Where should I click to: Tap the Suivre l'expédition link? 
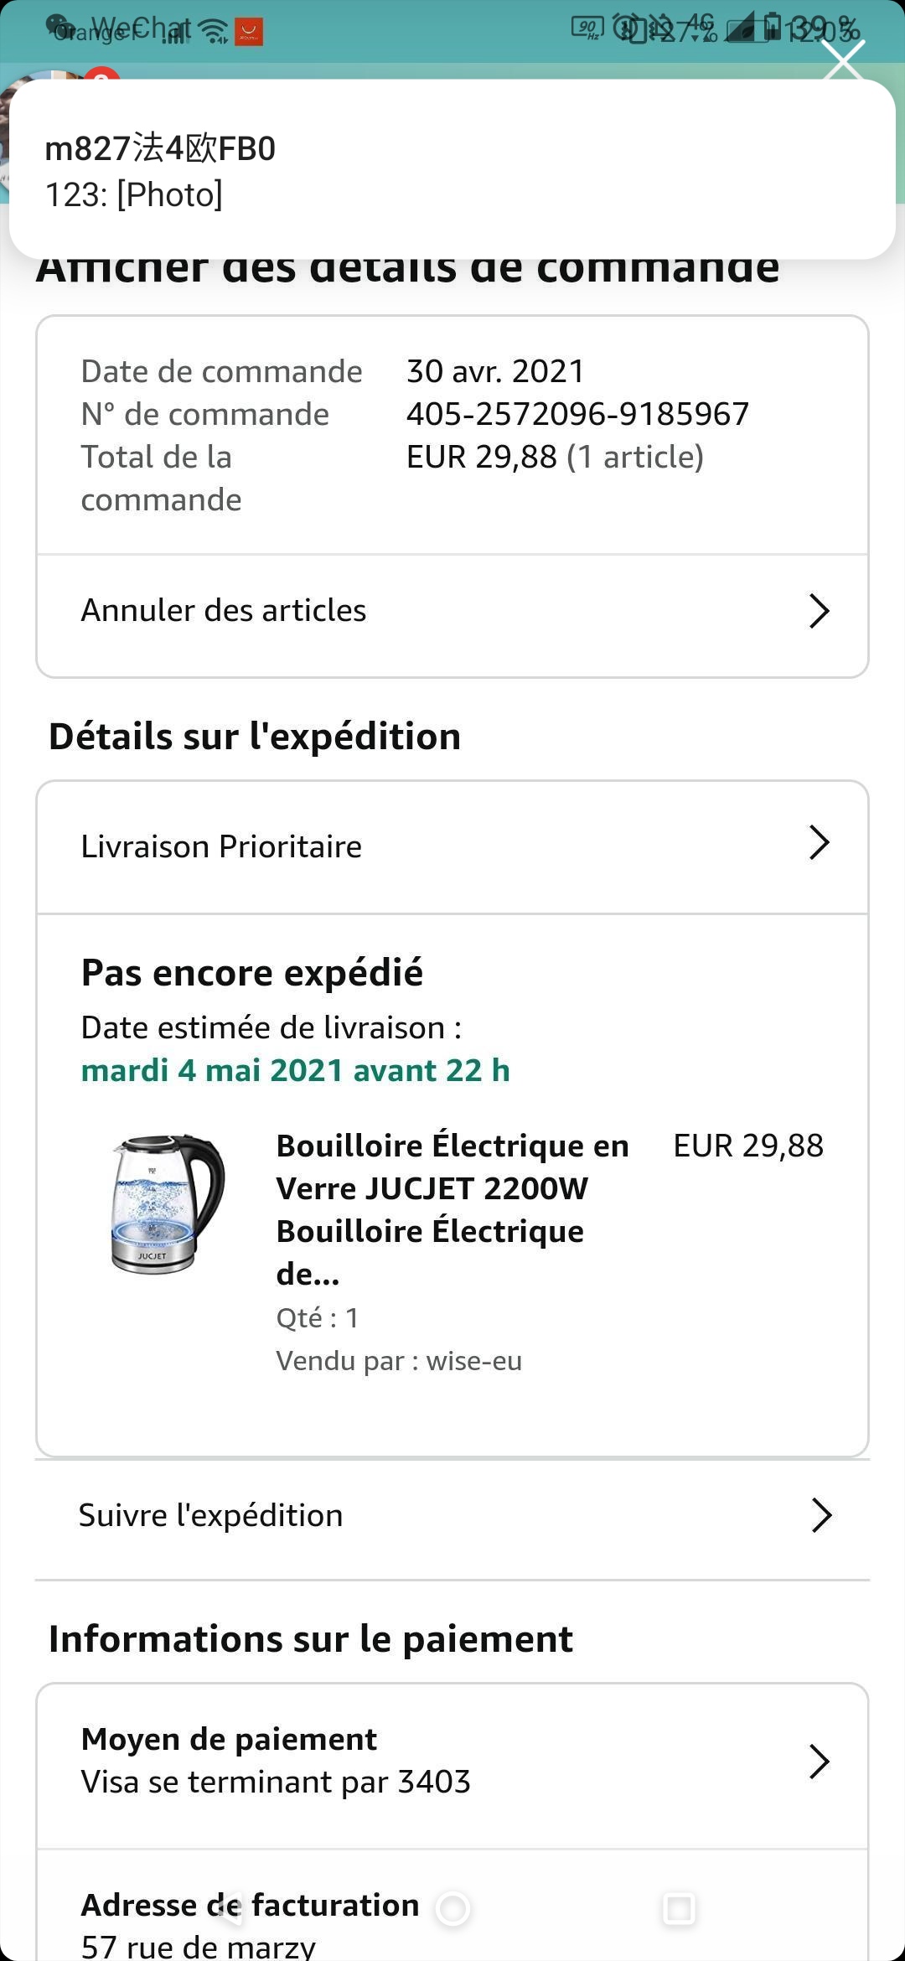[x=211, y=1515]
